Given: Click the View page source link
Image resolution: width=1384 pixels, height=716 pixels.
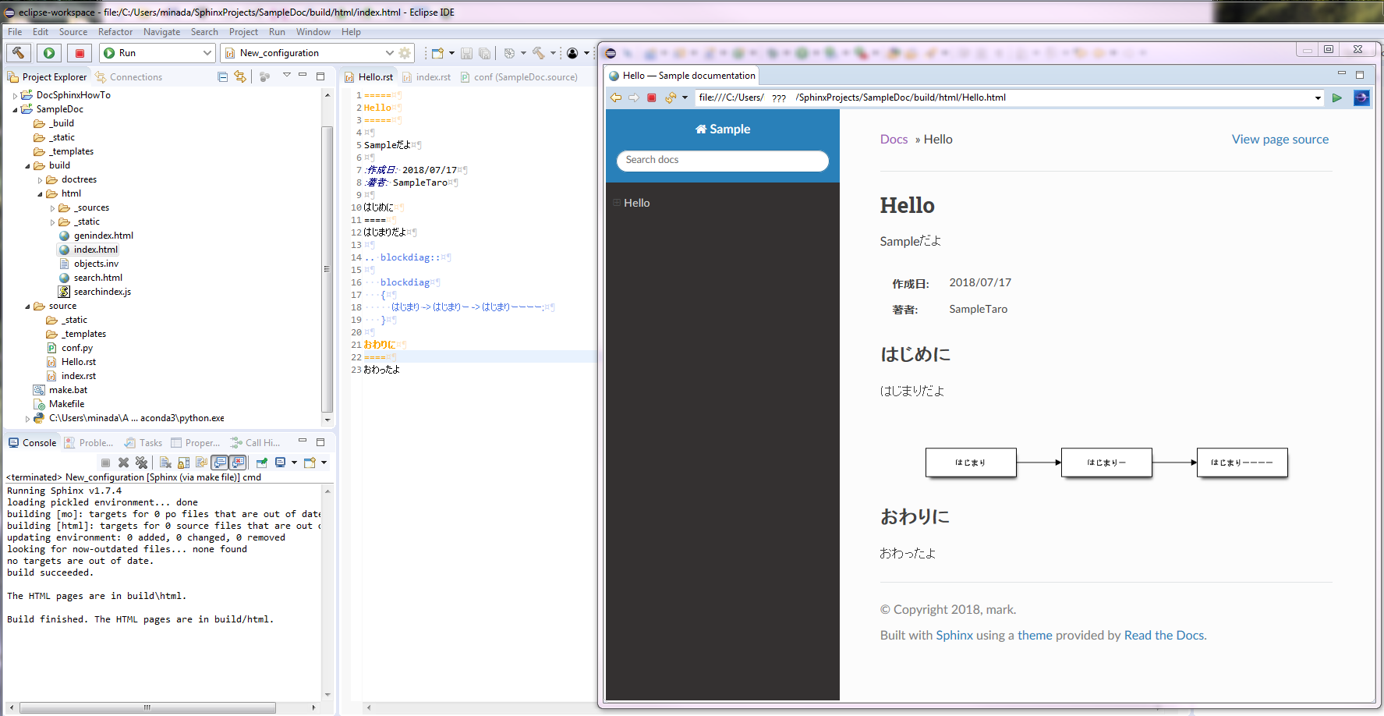Looking at the screenshot, I should tap(1280, 140).
